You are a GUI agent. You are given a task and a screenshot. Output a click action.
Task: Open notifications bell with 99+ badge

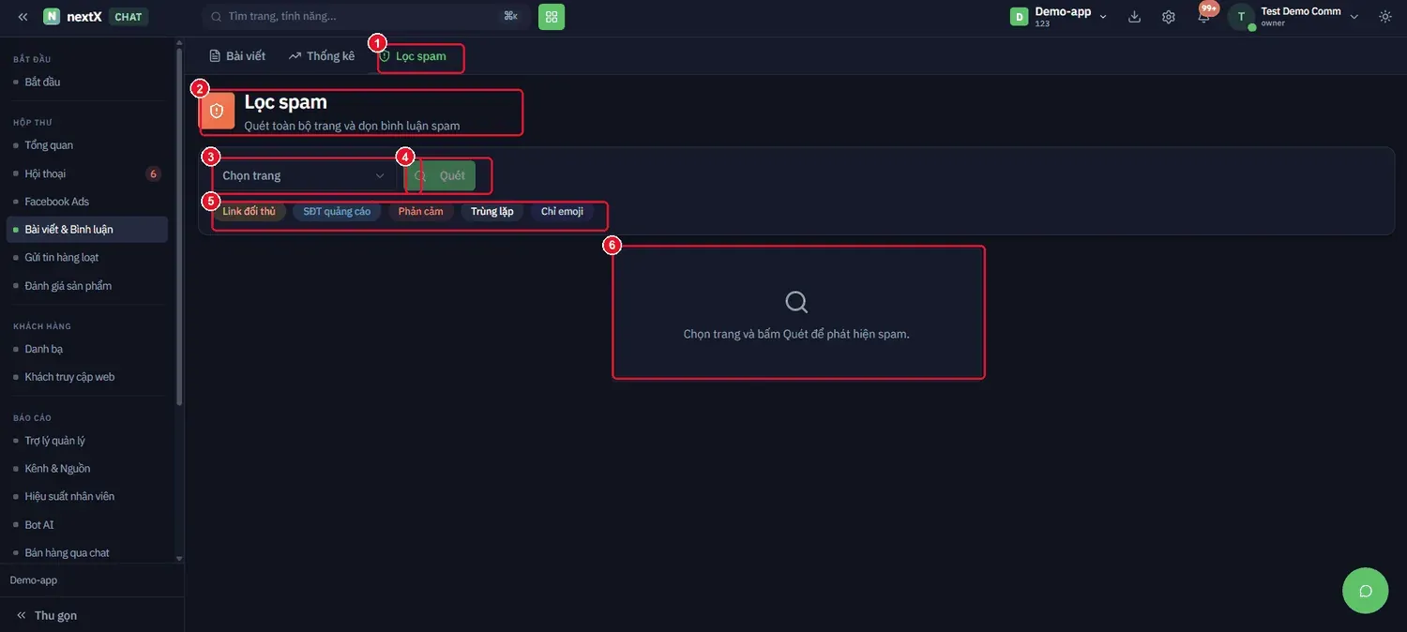1204,16
